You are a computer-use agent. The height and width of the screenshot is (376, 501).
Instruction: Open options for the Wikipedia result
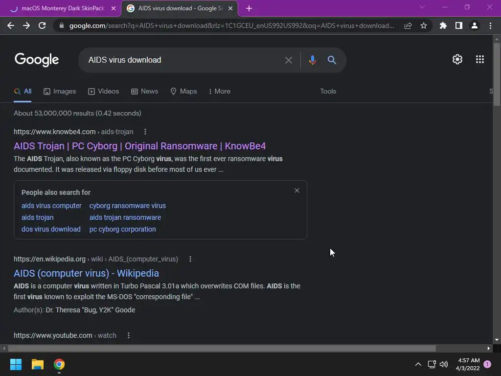click(x=190, y=259)
